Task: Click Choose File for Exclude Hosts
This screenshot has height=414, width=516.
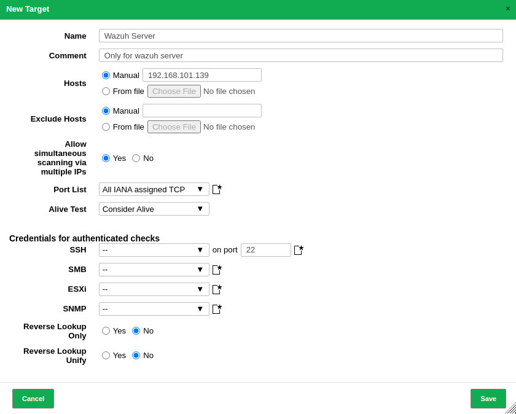Action: (174, 127)
